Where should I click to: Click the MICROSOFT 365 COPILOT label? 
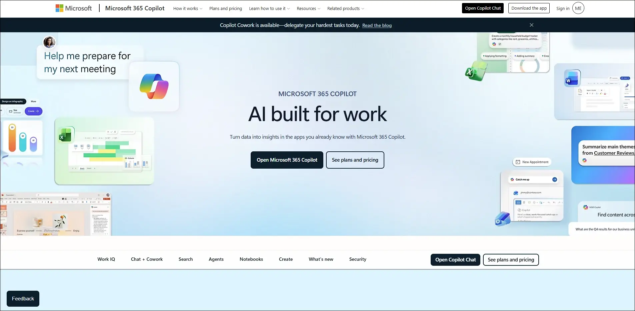tap(317, 94)
